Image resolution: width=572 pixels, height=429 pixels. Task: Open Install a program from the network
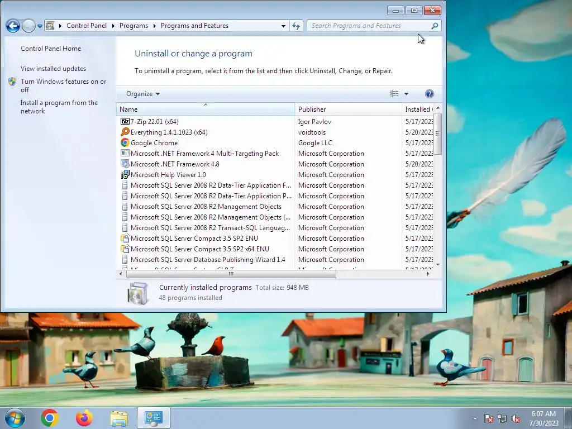pyautogui.click(x=59, y=107)
